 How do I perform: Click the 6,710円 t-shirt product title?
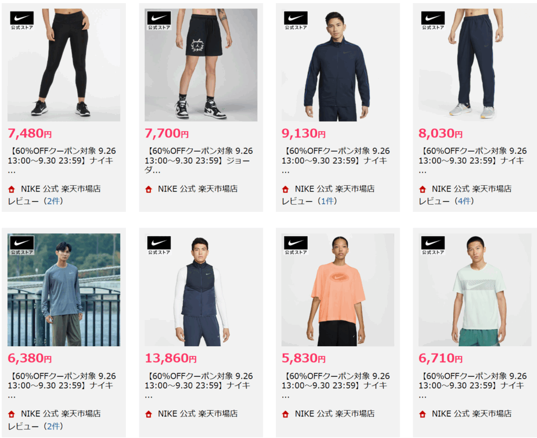coord(473,386)
